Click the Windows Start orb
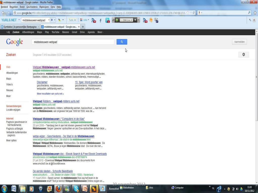Screen dimensions: 258x193 4,189
